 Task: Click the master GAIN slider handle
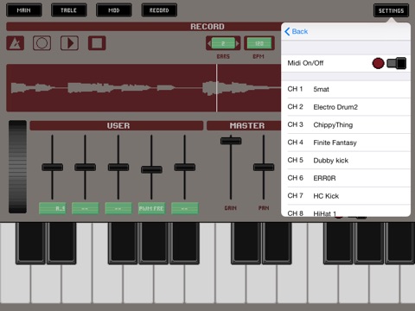[231, 141]
